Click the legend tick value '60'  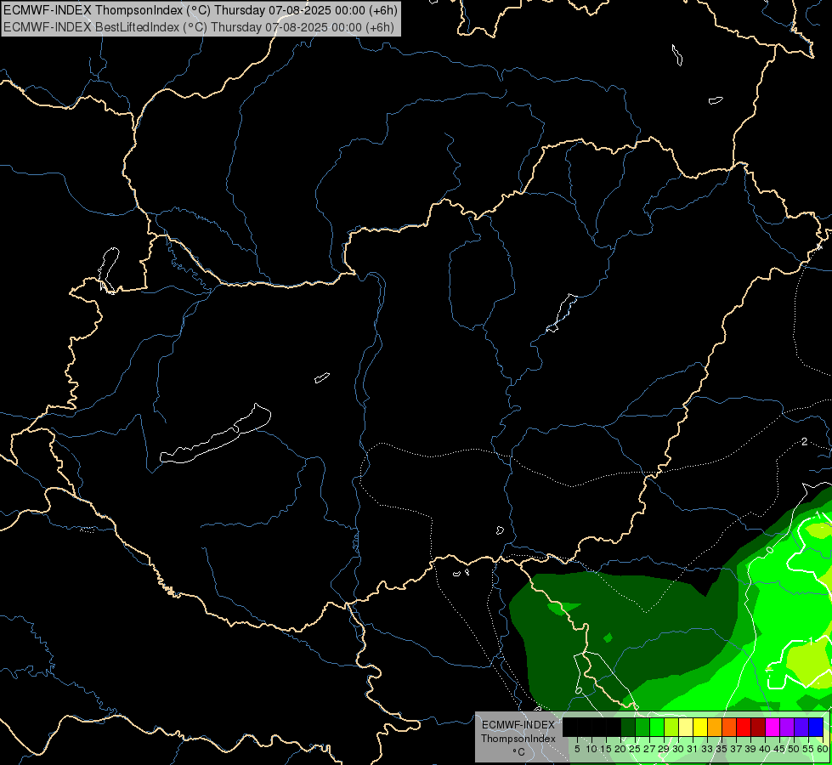(x=822, y=749)
